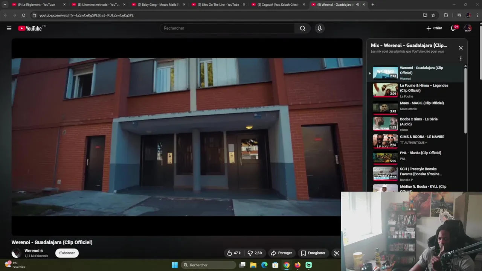Open Chrome three-dot menu
This screenshot has width=482, height=271.
477,15
